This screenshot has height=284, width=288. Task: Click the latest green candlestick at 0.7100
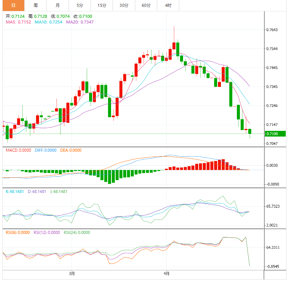250,132
